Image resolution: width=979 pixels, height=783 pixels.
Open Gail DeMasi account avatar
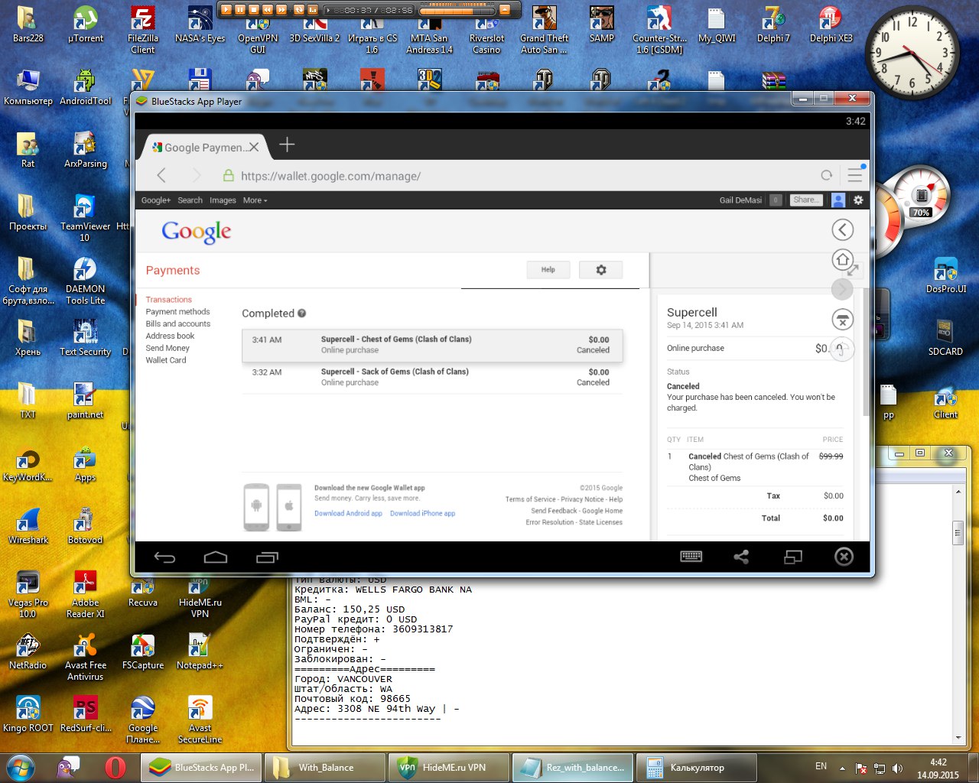pyautogui.click(x=838, y=200)
